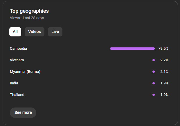Click the purple dot in Thailand row
Viewport: 180px width, 126px height.
tap(154, 95)
